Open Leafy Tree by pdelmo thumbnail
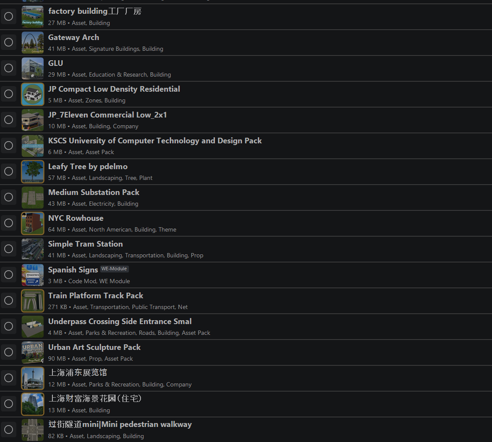The height and width of the screenshot is (442, 492). (x=33, y=172)
